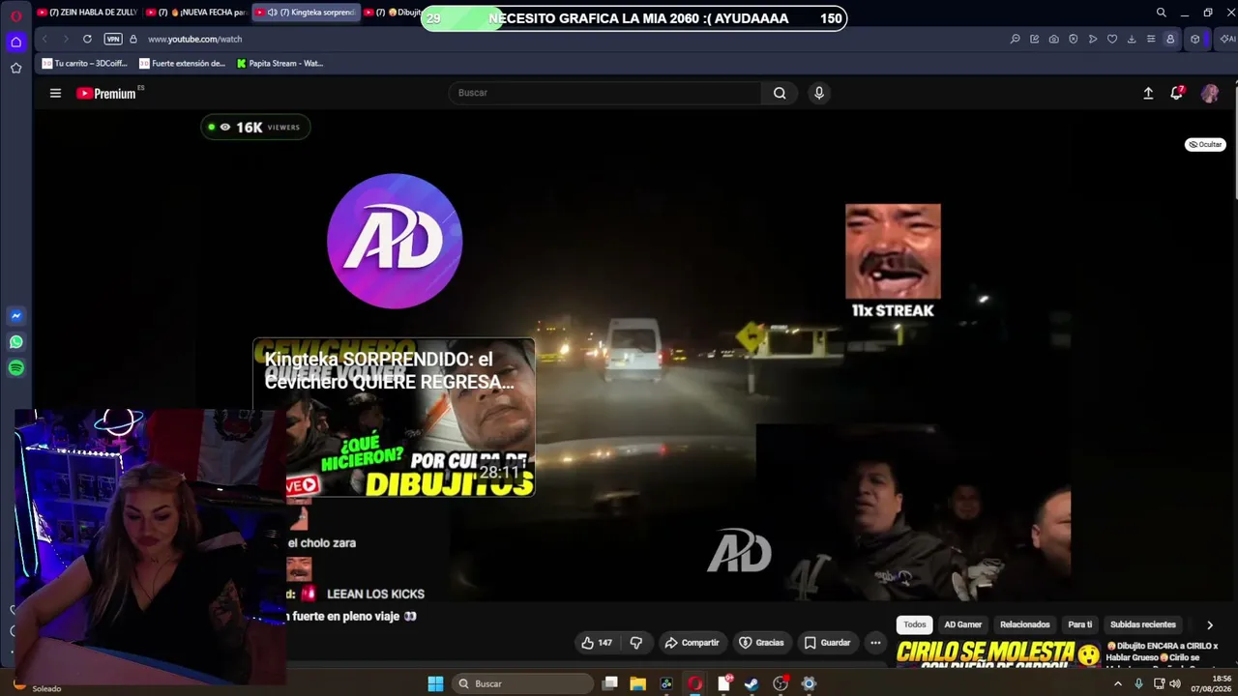Show site security padlock info
1238x696 pixels.
(x=133, y=39)
